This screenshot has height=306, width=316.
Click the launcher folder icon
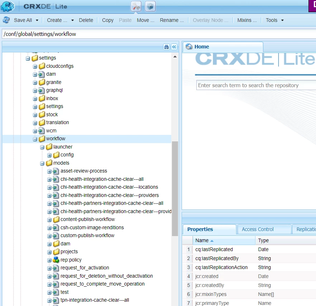click(49, 147)
